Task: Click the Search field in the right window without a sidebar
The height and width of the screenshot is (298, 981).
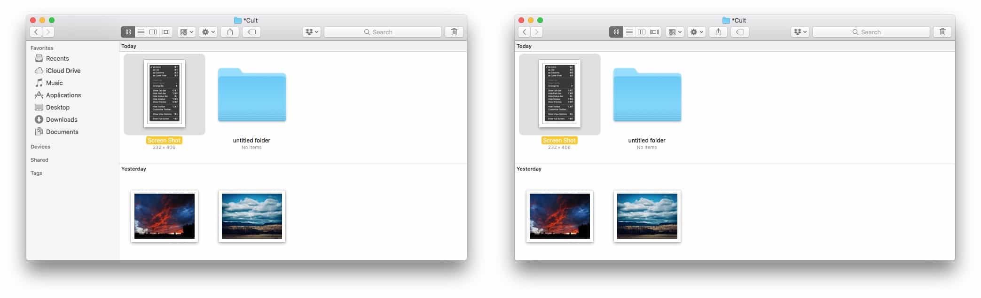Action: click(x=871, y=32)
